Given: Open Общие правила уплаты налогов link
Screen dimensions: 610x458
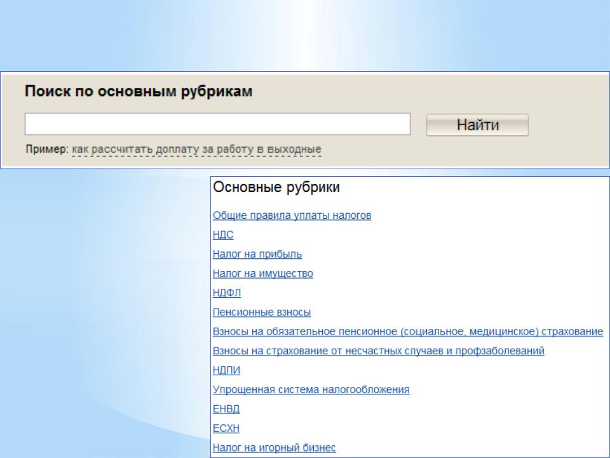Looking at the screenshot, I should coord(292,216).
